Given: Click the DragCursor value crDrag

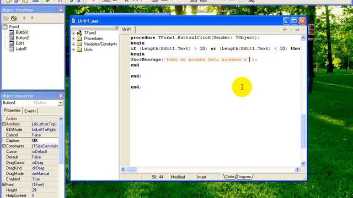Looking at the screenshot, I should (45, 163).
